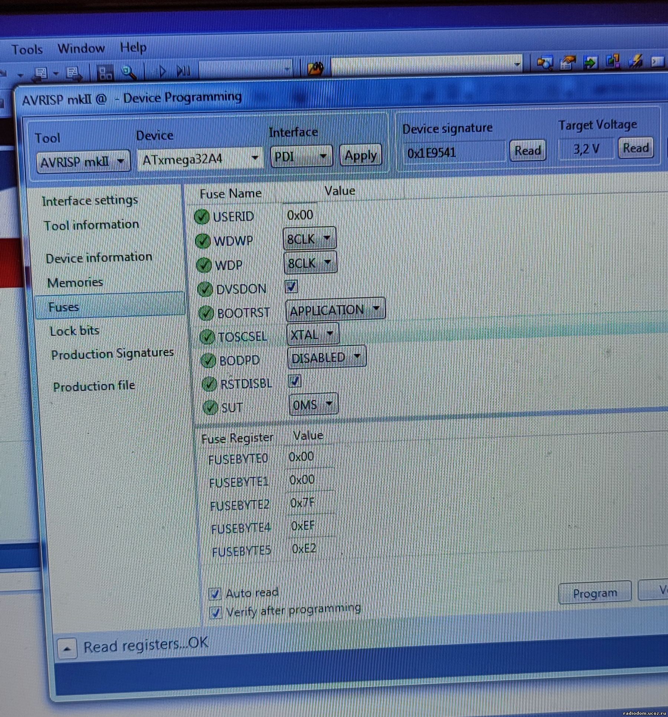Image resolution: width=668 pixels, height=717 pixels.
Task: Open the Tool dropdown showing AVRISP mkII
Action: click(83, 161)
